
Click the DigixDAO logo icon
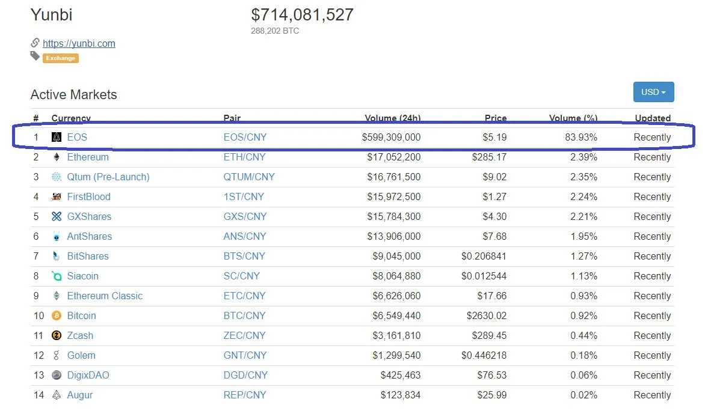point(56,375)
